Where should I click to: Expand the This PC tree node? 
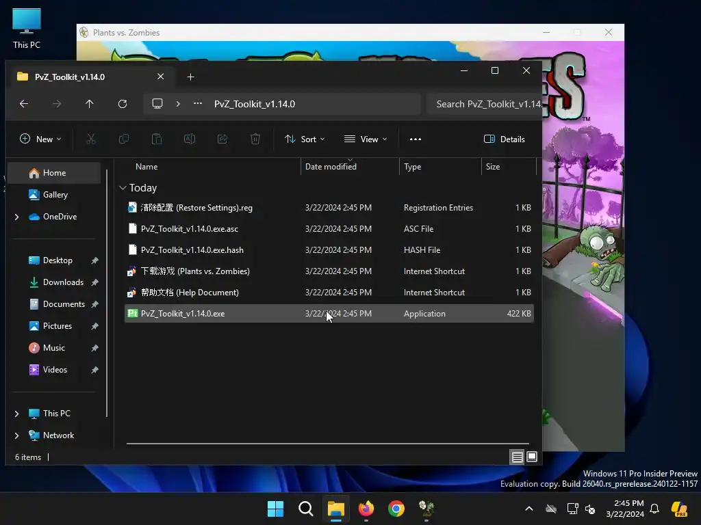point(17,414)
